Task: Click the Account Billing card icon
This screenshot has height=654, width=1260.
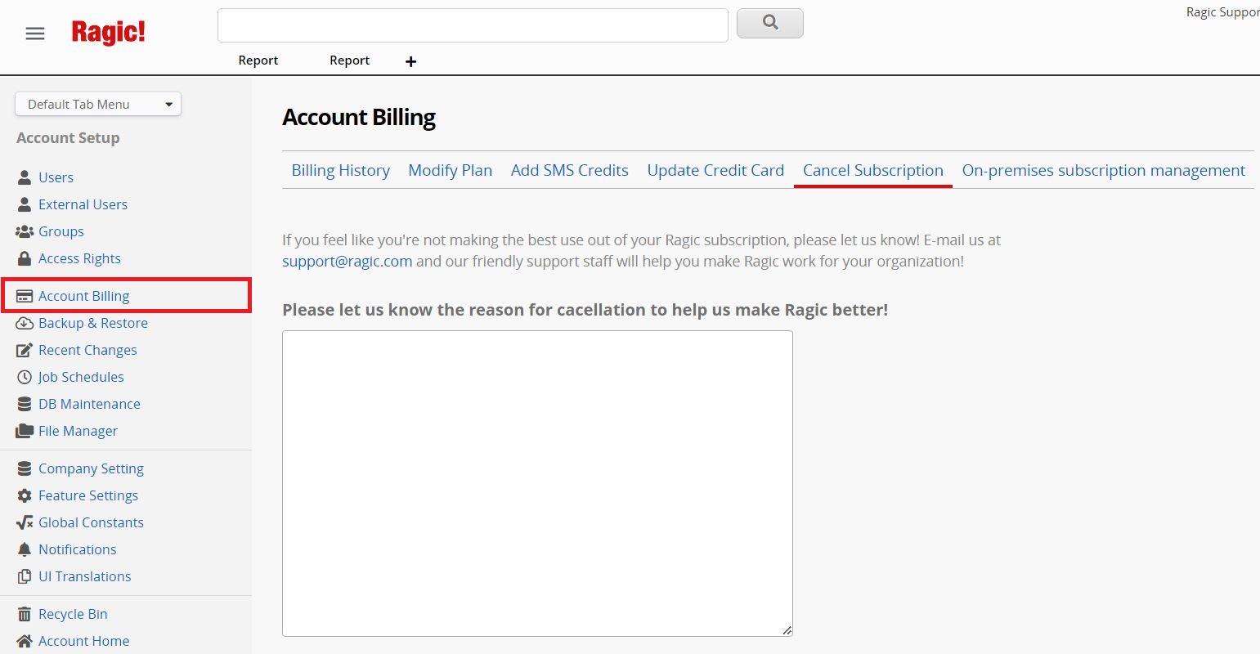Action: [25, 296]
